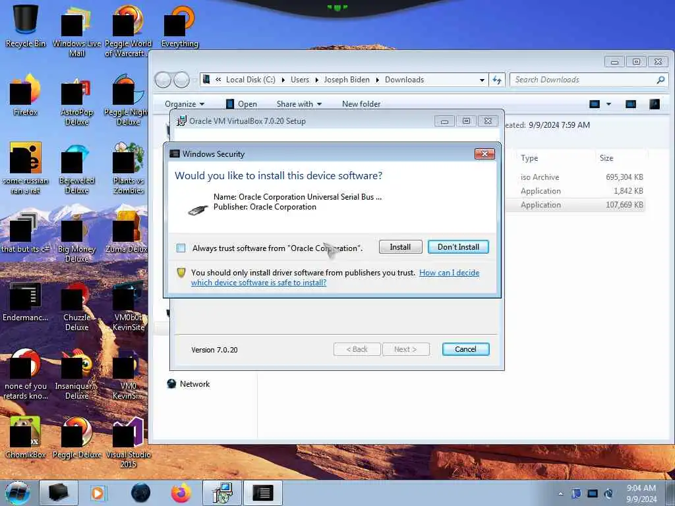675x506 pixels.
Task: Open Peggle Nights Deluxe shortcut
Action: pos(128,100)
